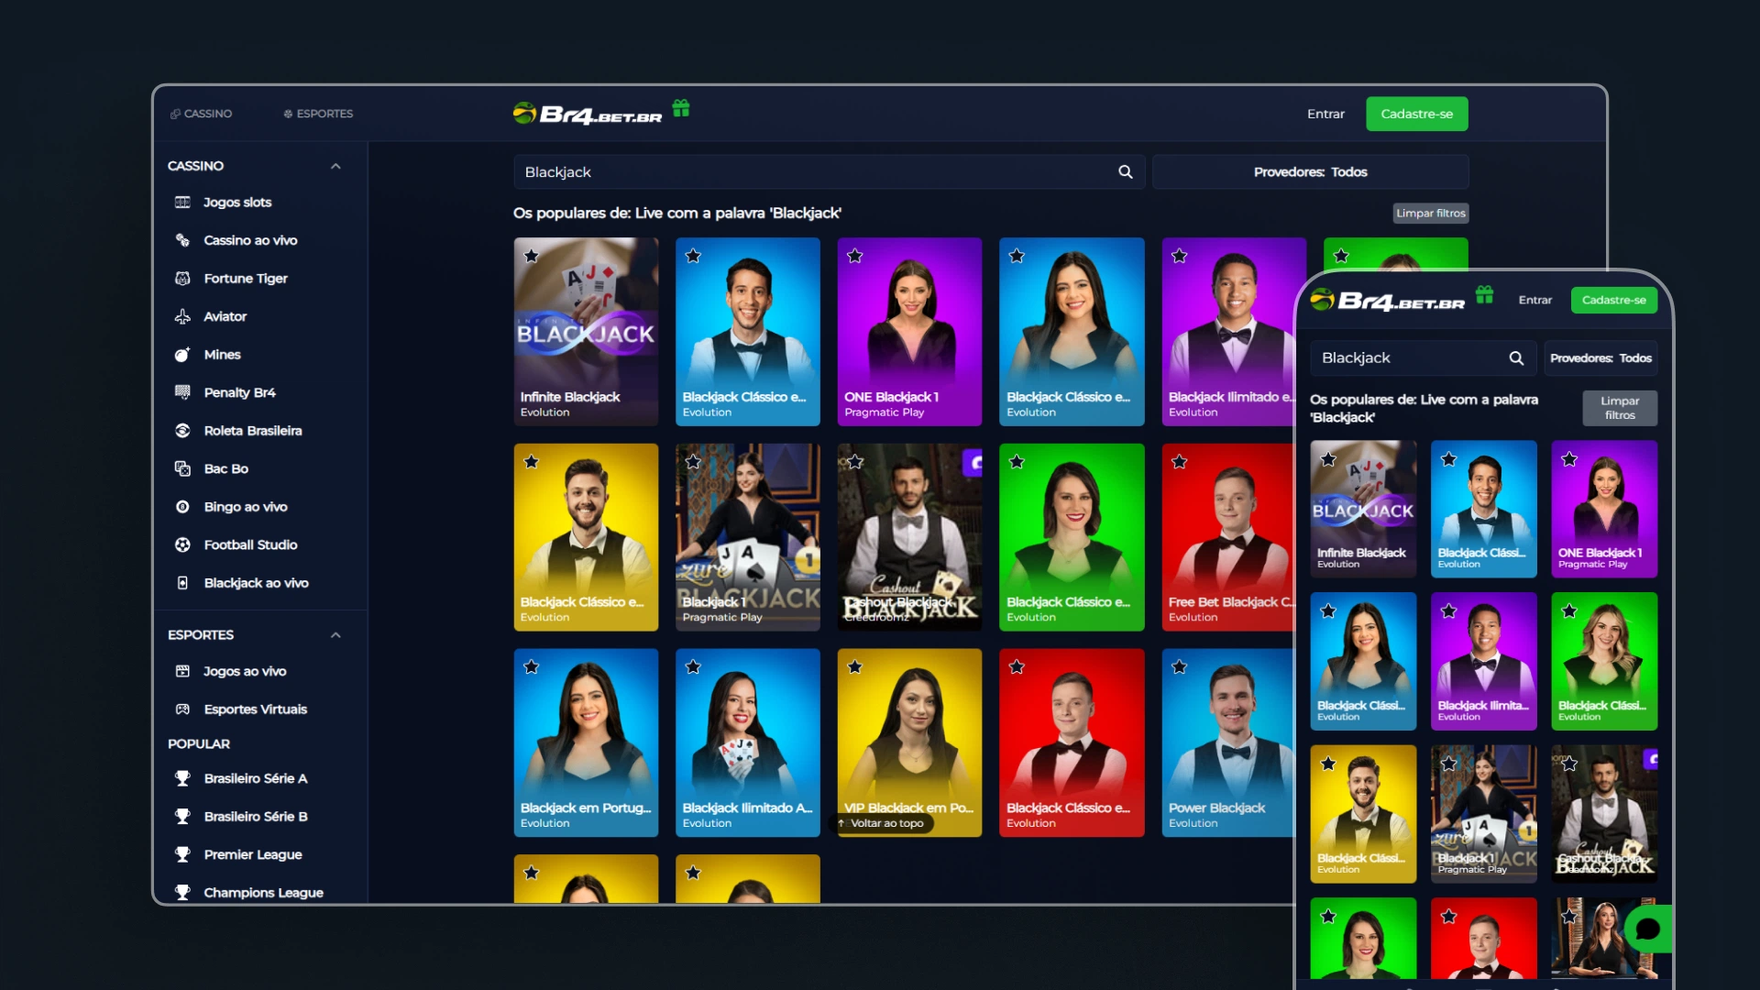Launch Aviator via its plane icon

coord(182,316)
